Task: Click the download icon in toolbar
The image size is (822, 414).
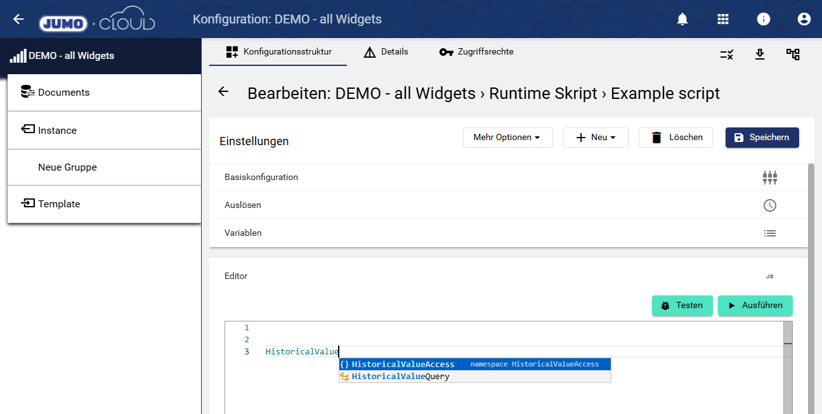Action: (x=760, y=55)
